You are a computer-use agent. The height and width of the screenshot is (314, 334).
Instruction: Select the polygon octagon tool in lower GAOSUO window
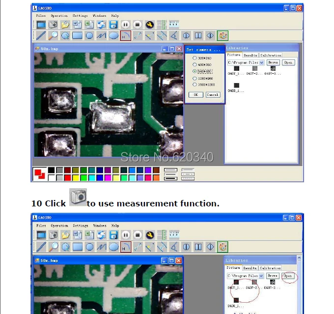(89, 247)
